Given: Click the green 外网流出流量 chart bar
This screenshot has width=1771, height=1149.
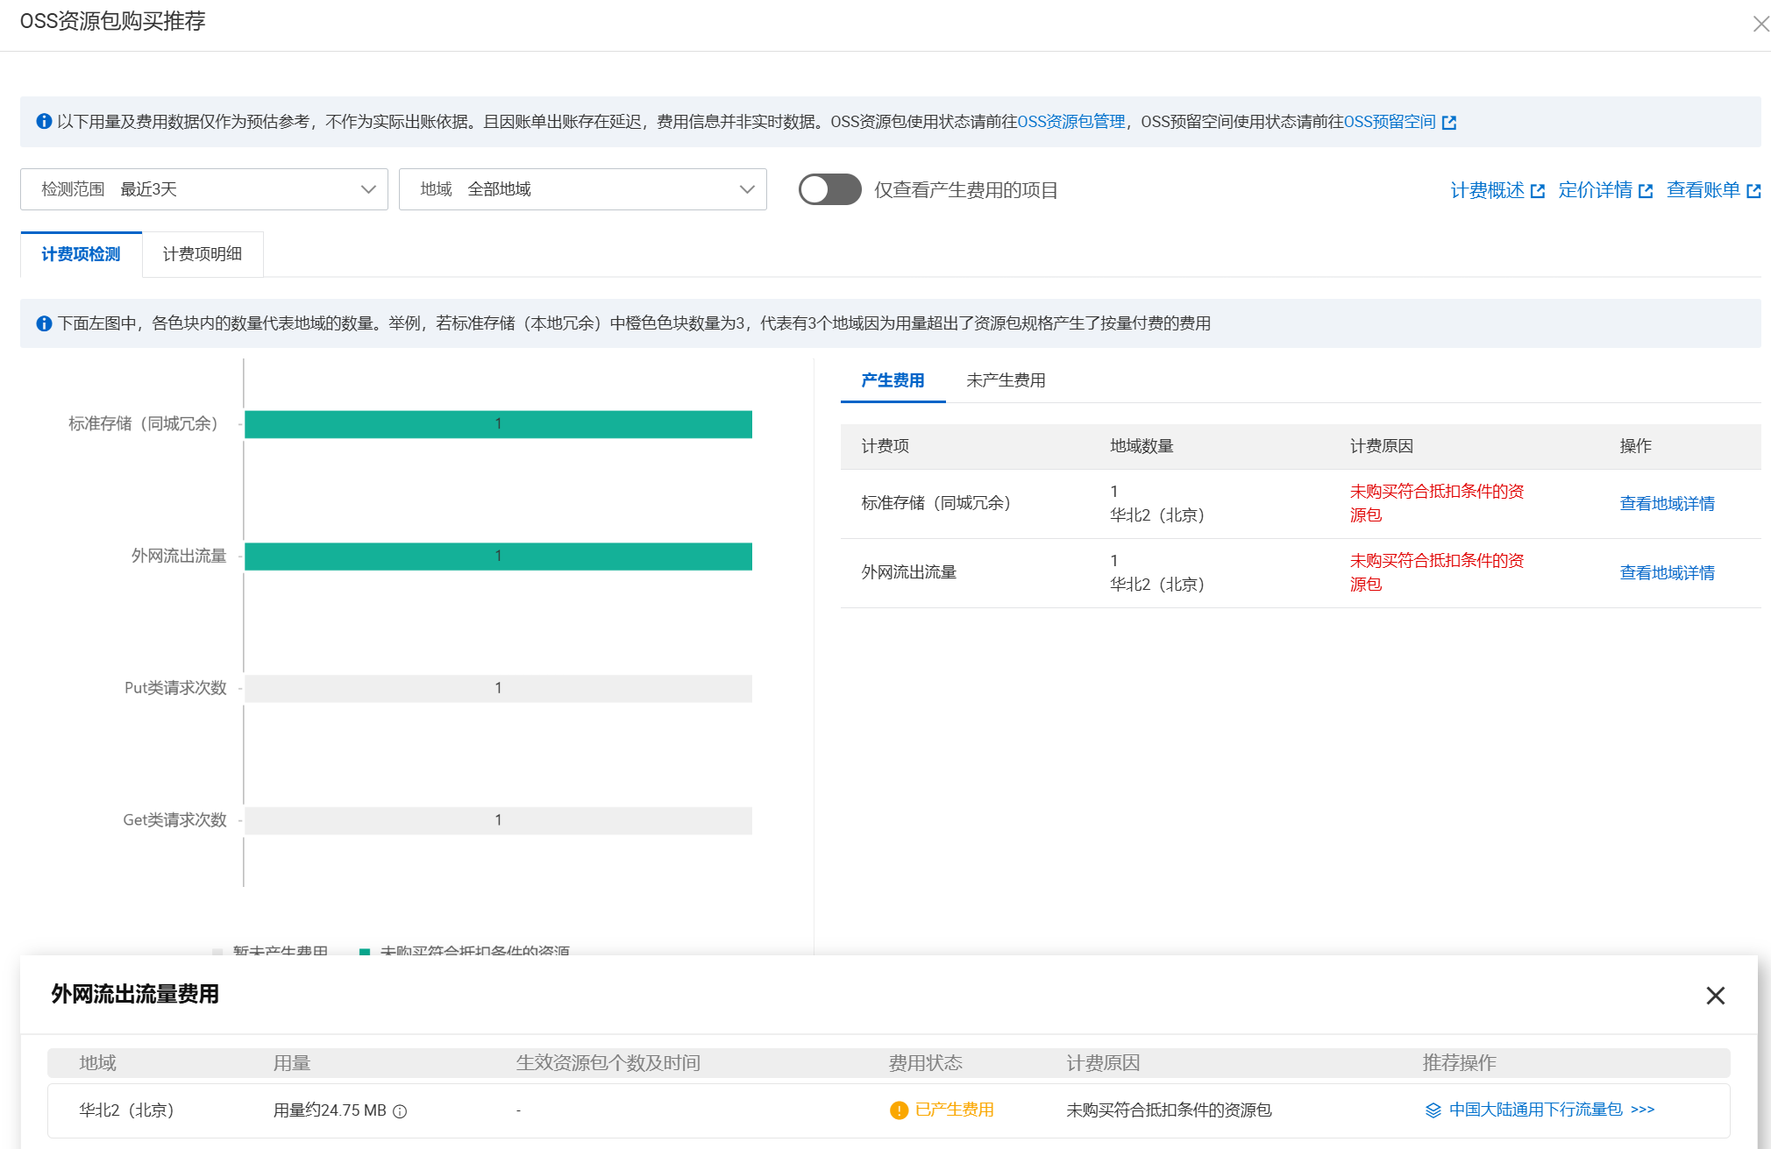Looking at the screenshot, I should (x=498, y=556).
